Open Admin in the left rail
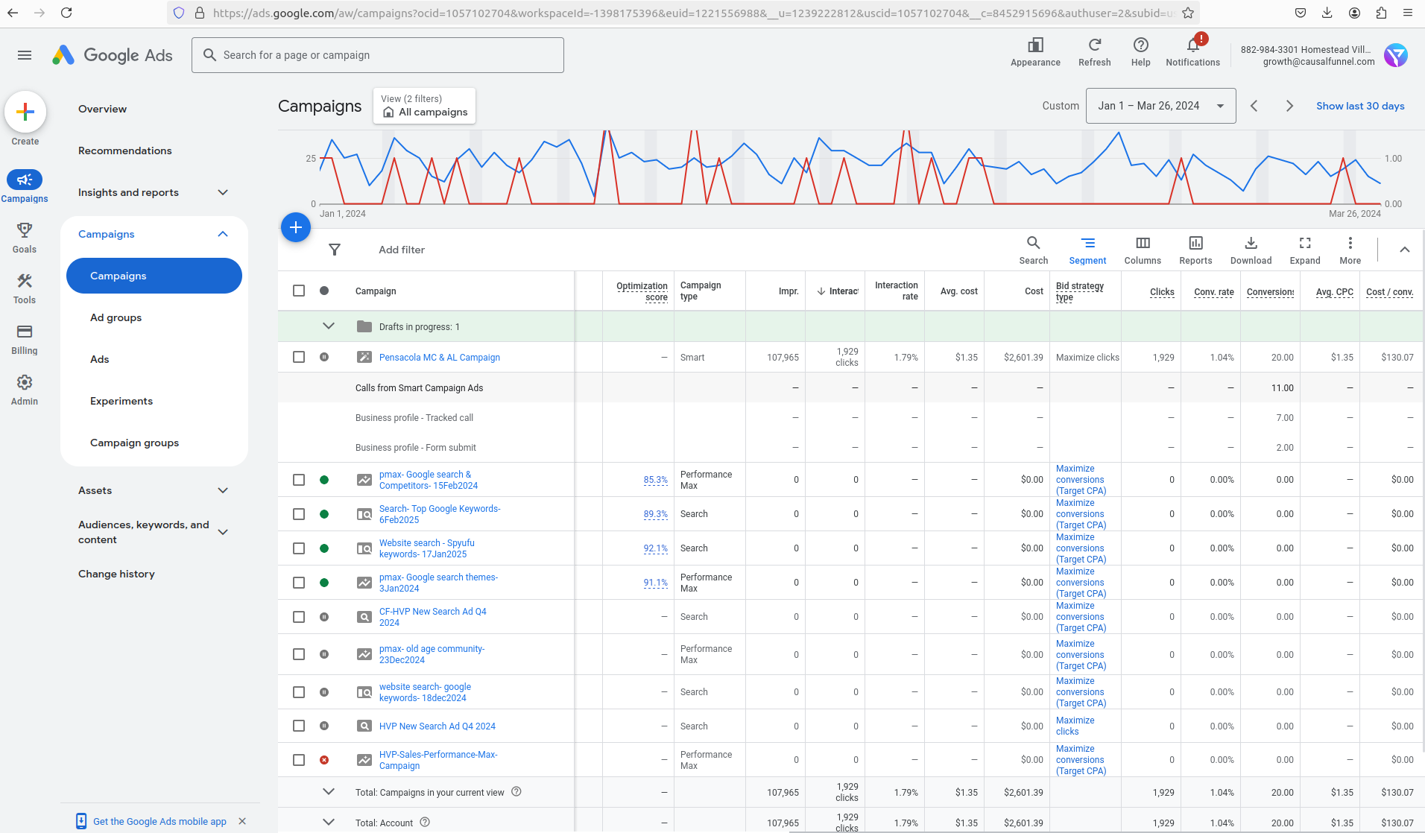The image size is (1425, 833). click(x=25, y=390)
